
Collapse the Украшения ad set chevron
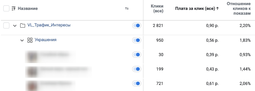[22, 40]
